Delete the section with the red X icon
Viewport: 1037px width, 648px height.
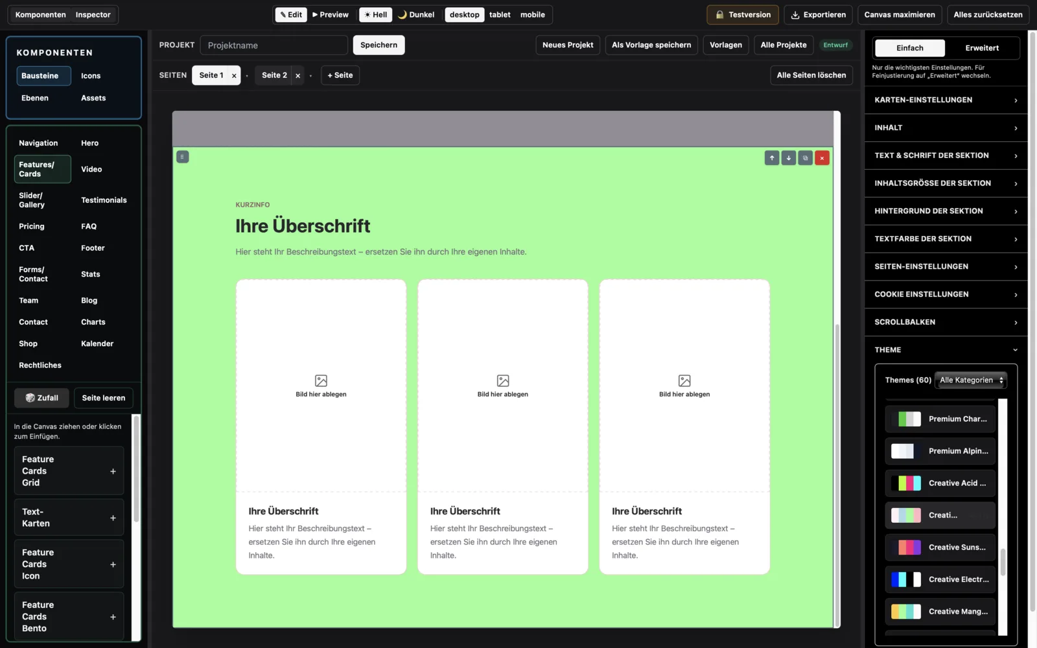(x=822, y=158)
